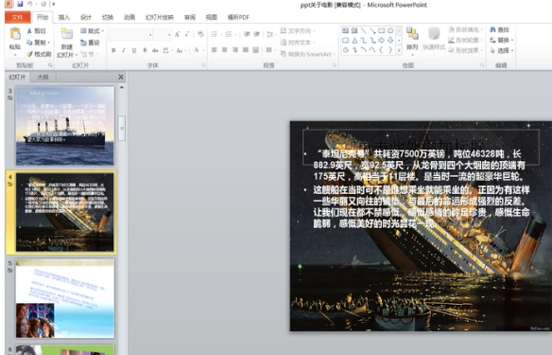
Task: Justify the paragraph text
Action: pyautogui.click(x=246, y=50)
